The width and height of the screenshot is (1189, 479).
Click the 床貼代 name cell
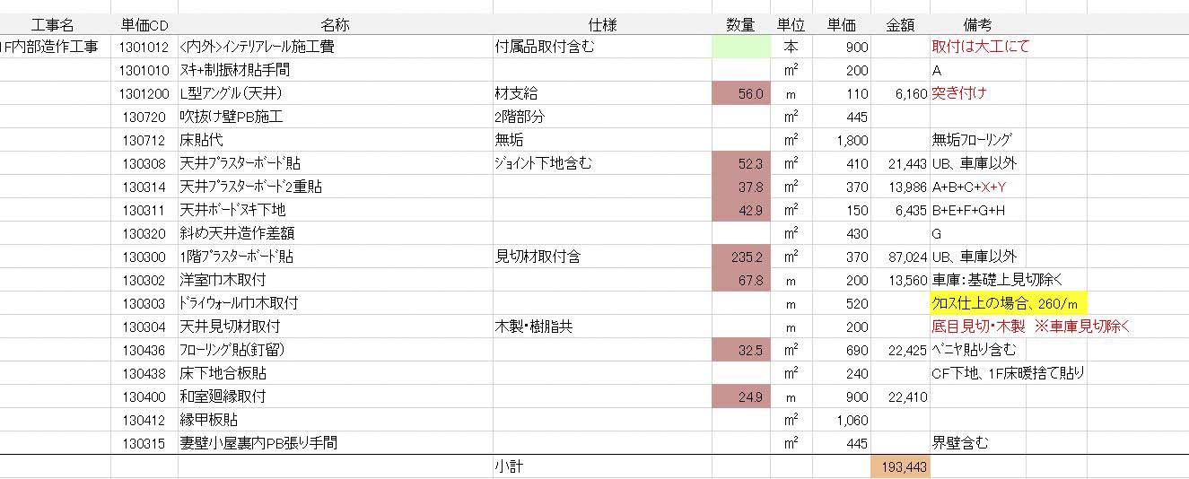[x=335, y=140]
